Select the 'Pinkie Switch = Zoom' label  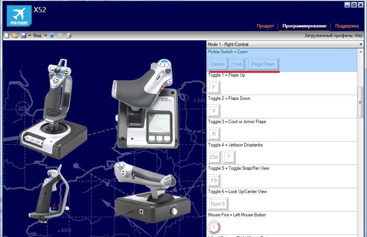coord(228,52)
